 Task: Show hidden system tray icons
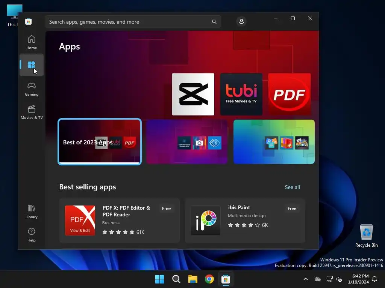coord(306,279)
